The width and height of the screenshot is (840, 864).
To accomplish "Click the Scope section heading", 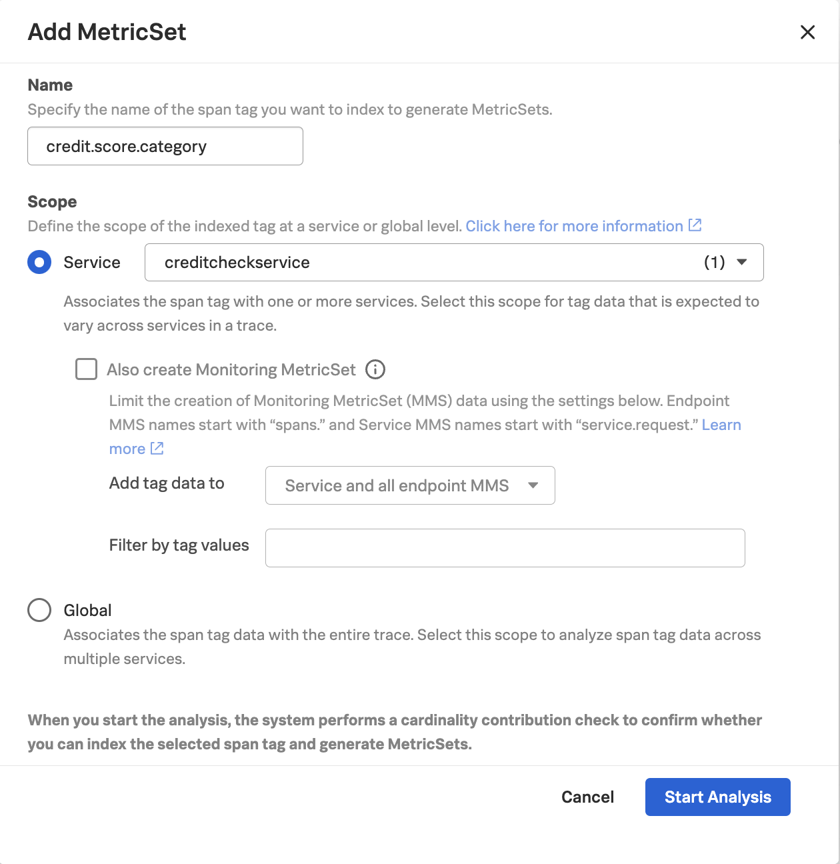I will (x=52, y=202).
